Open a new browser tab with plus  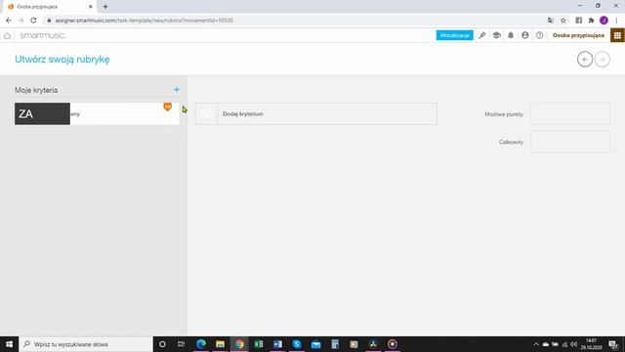105,7
